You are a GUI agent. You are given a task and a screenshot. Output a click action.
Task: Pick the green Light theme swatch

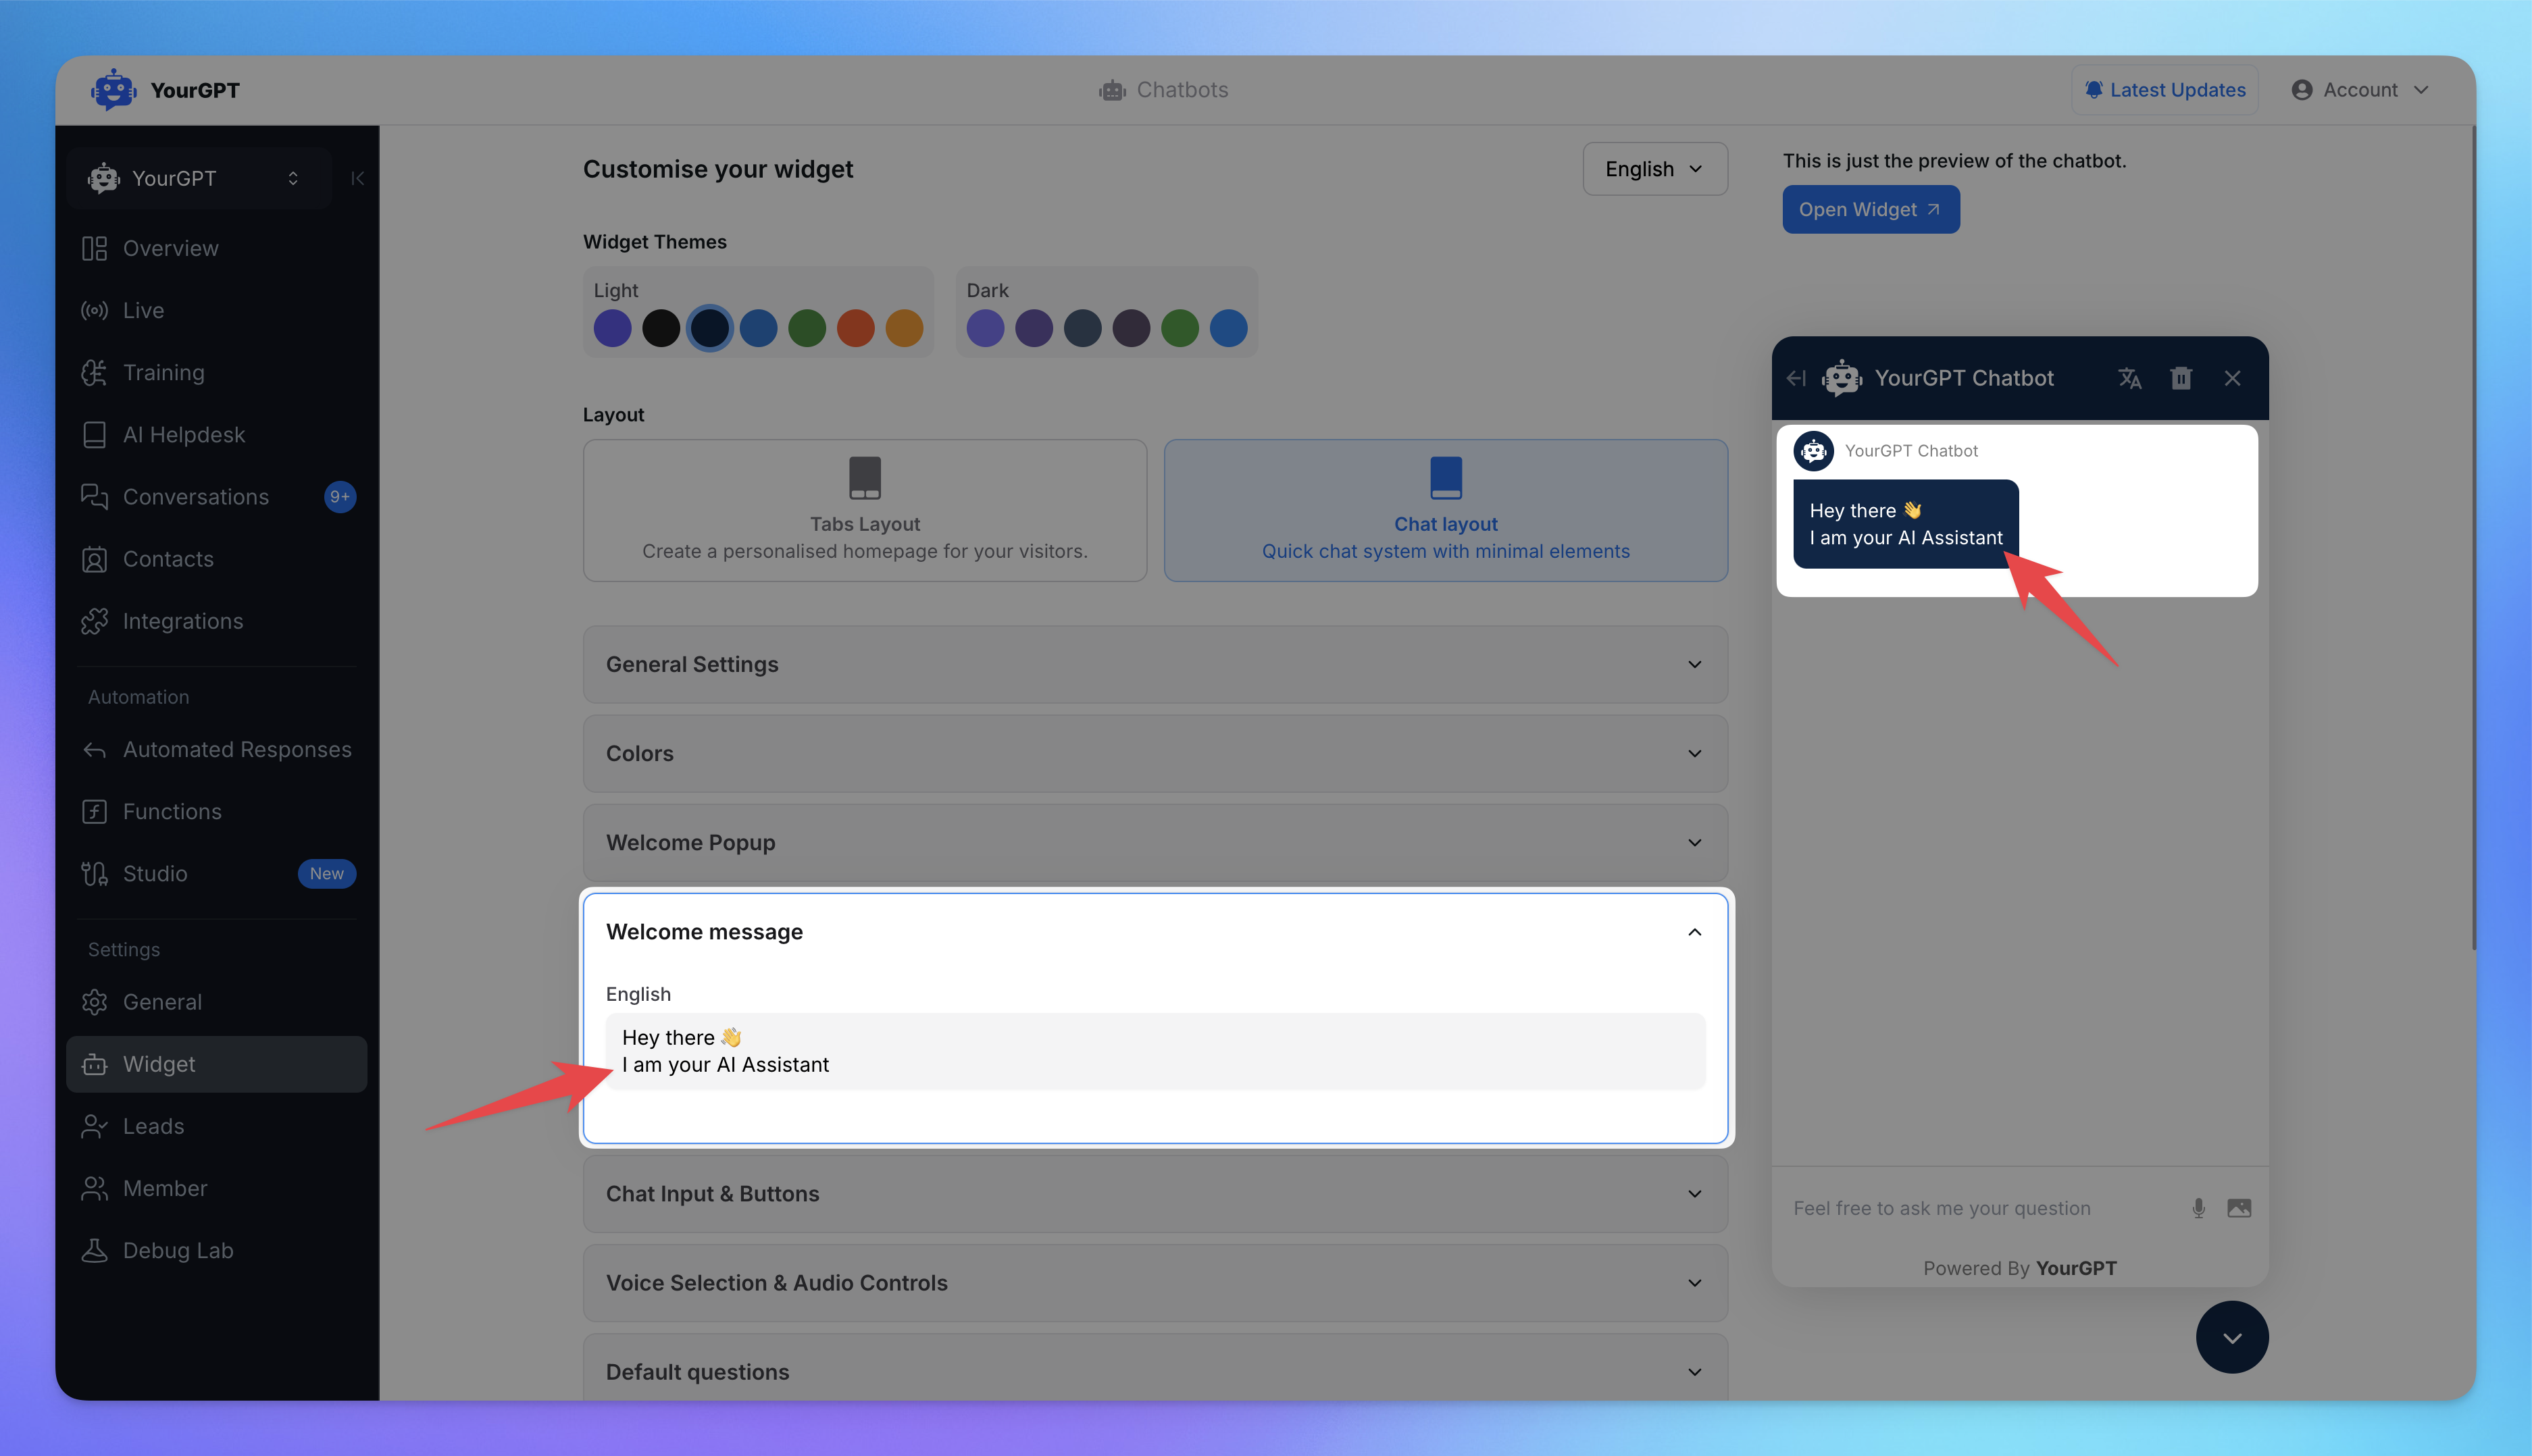(x=807, y=328)
